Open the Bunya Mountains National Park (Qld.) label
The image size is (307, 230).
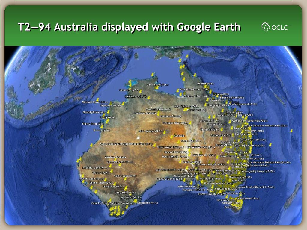[x=266, y=125]
